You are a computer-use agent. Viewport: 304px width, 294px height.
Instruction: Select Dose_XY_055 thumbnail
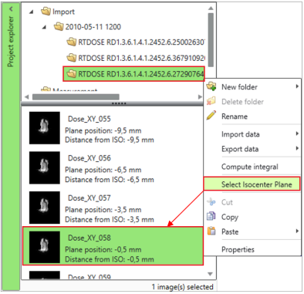pyautogui.click(x=45, y=128)
